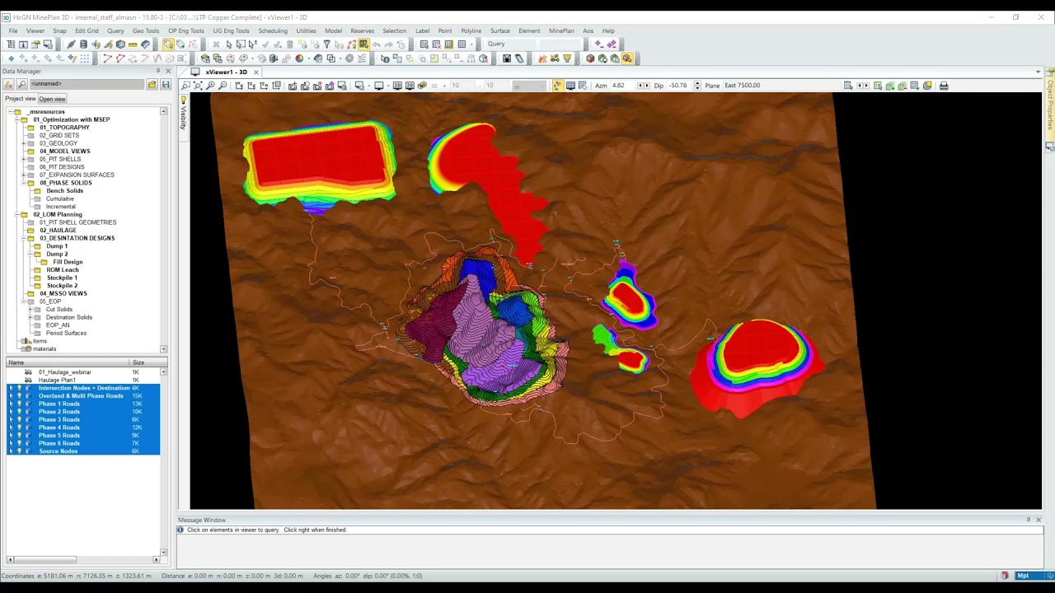This screenshot has width=1055, height=593.
Task: Click the filter funnel icon in top toolbar
Action: (326, 44)
